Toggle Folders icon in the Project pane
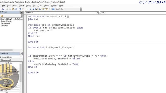Viewport: 166px width, 93px height. point(2,16)
